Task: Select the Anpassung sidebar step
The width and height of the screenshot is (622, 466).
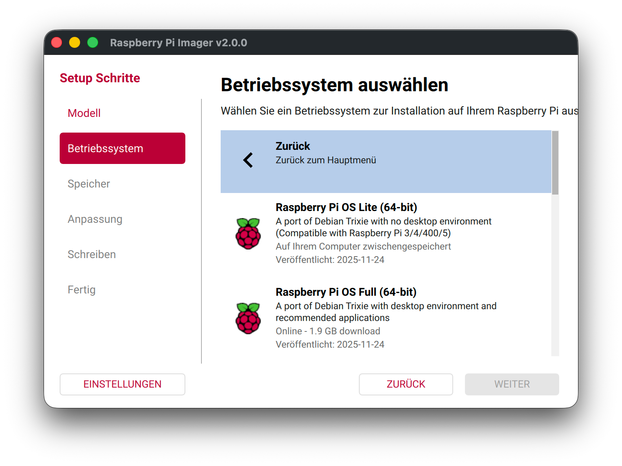Action: (95, 219)
